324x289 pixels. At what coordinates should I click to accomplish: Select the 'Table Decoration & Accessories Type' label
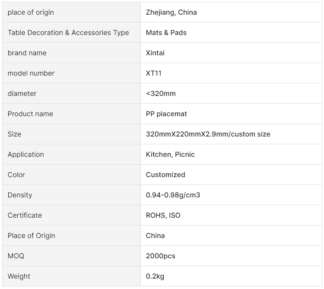click(68, 33)
